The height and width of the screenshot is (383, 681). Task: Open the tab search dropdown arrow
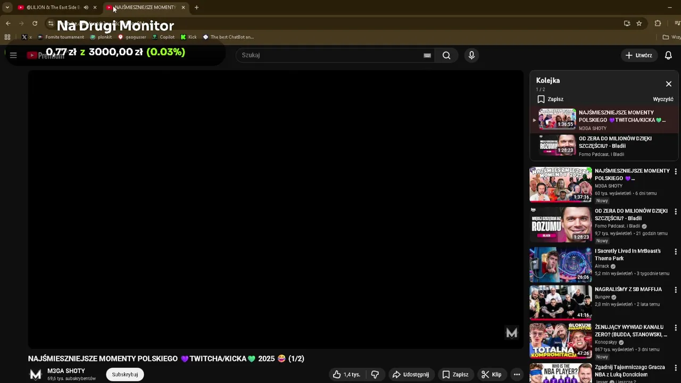click(7, 7)
